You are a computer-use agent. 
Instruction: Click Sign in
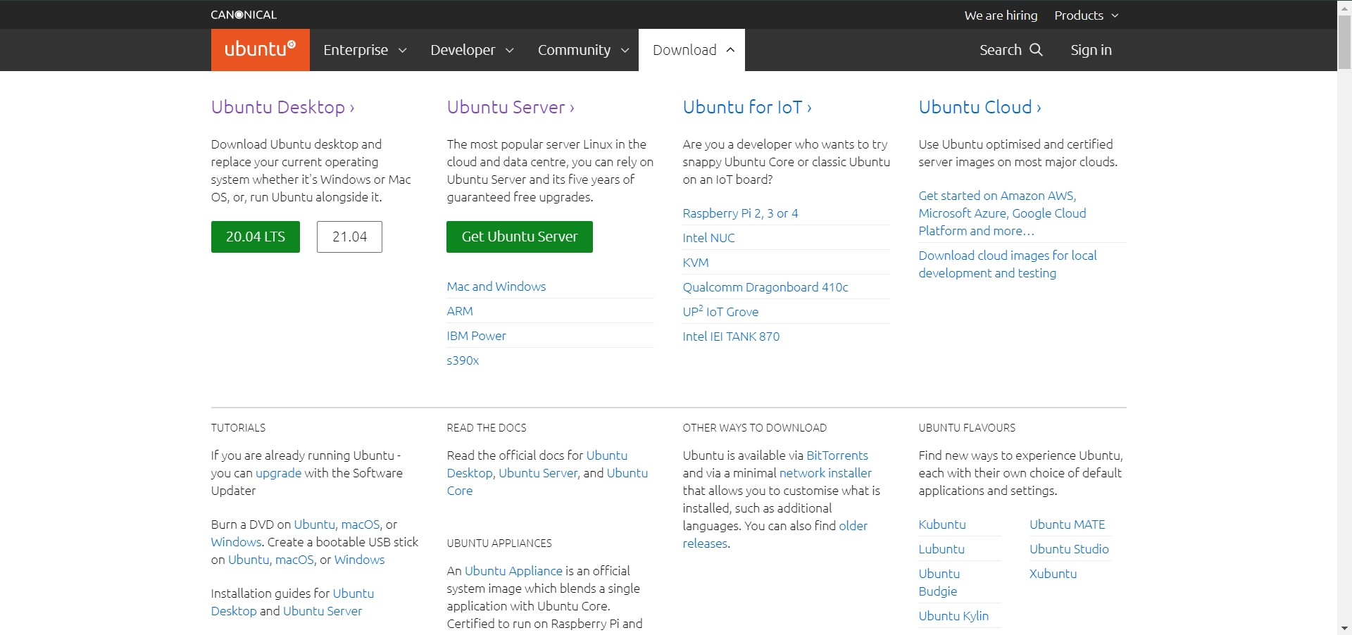tap(1091, 50)
